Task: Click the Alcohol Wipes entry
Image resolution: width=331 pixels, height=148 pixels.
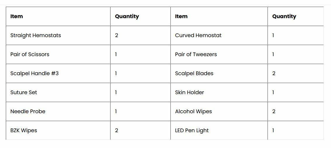Action: tap(193, 111)
